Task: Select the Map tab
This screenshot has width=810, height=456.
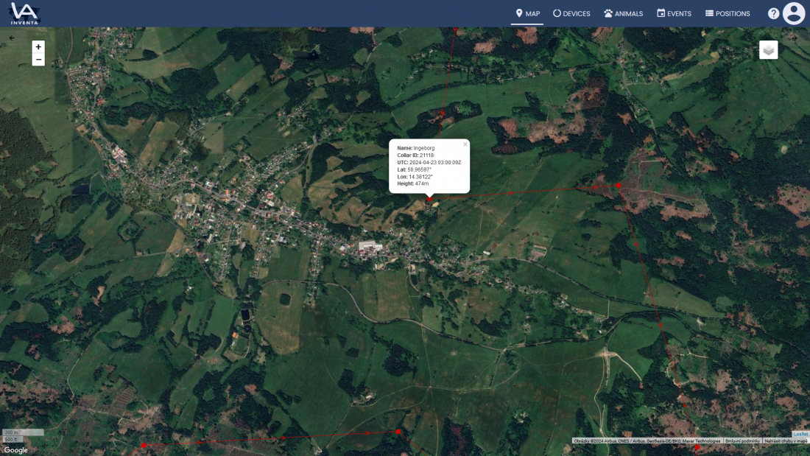Action: [527, 13]
